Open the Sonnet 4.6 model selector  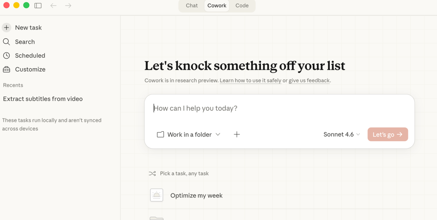click(342, 134)
